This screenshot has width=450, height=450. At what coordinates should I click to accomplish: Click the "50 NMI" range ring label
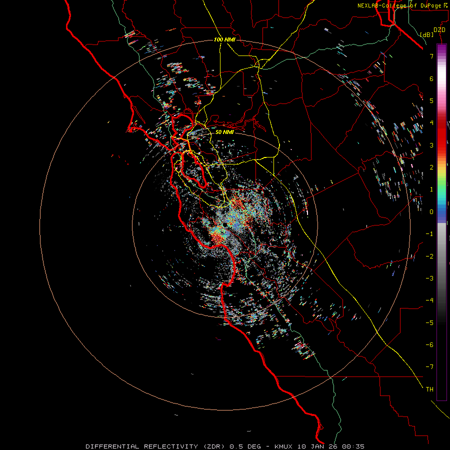(224, 132)
